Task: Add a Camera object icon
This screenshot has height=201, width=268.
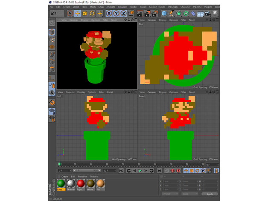Action: tap(208, 13)
